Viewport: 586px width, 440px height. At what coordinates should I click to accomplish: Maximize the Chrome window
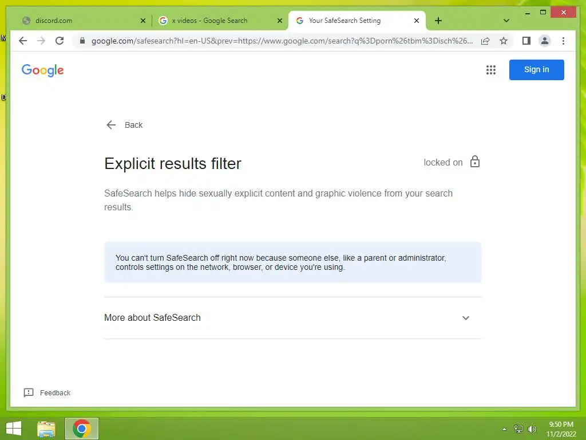pos(543,13)
